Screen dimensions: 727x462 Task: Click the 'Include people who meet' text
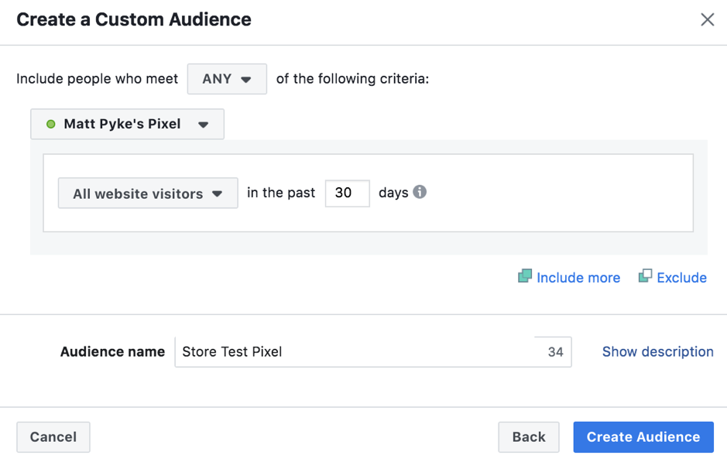pos(98,79)
